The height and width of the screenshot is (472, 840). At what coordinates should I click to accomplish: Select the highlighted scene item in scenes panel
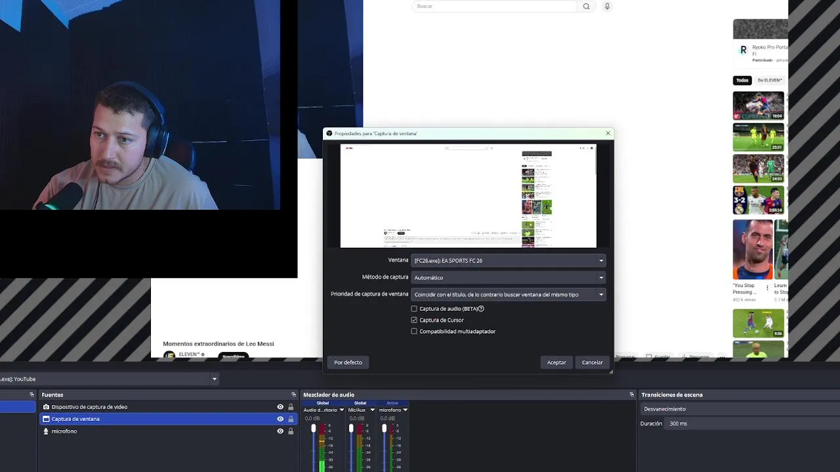click(x=18, y=407)
